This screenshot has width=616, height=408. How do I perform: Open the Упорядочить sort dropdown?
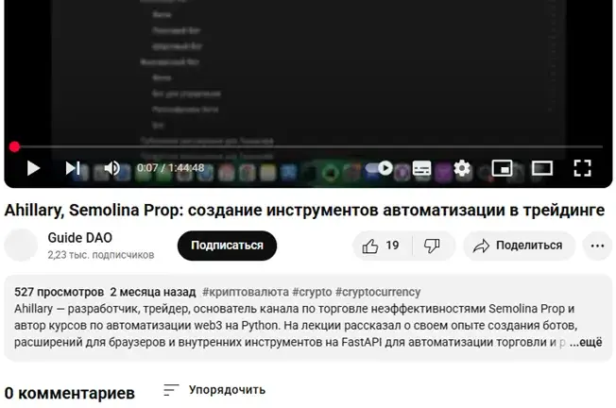214,390
